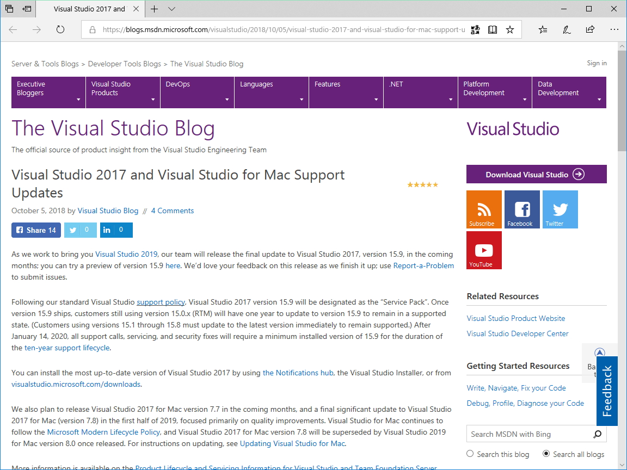Image resolution: width=627 pixels, height=470 pixels.
Task: Open Make a Web Note pen tool
Action: click(x=566, y=29)
